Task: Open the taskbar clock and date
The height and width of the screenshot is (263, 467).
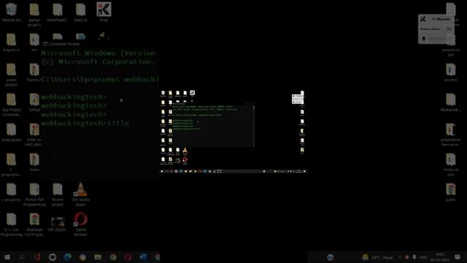Action: tap(440, 257)
